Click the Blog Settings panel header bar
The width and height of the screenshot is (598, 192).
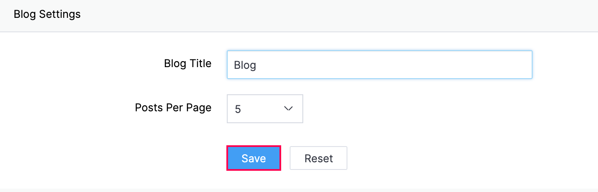click(x=297, y=15)
